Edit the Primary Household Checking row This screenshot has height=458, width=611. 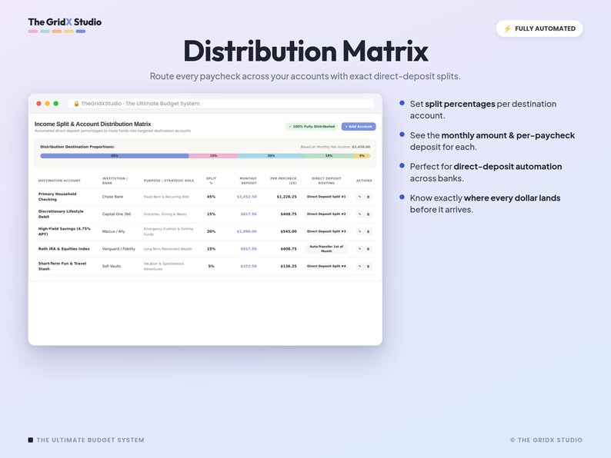point(359,197)
